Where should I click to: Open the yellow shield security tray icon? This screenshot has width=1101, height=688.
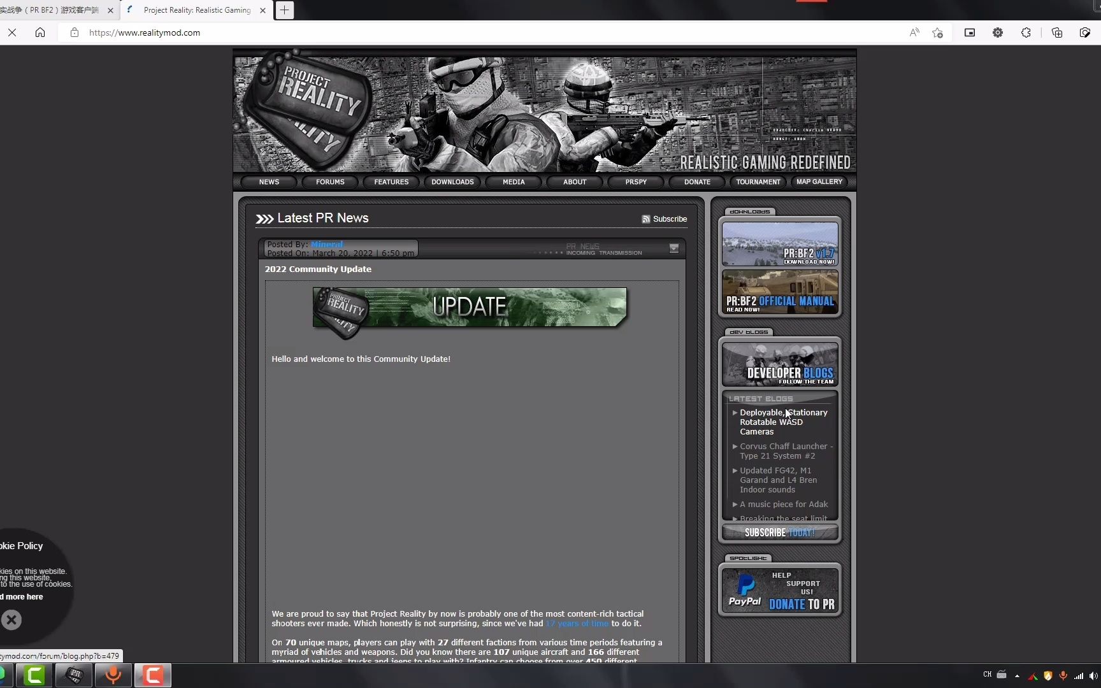click(1047, 675)
